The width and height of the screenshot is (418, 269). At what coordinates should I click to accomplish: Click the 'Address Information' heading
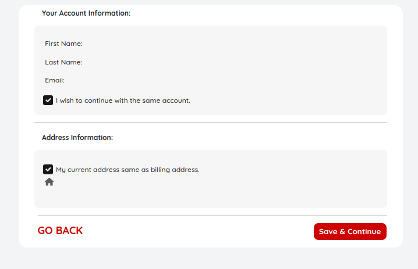77,138
